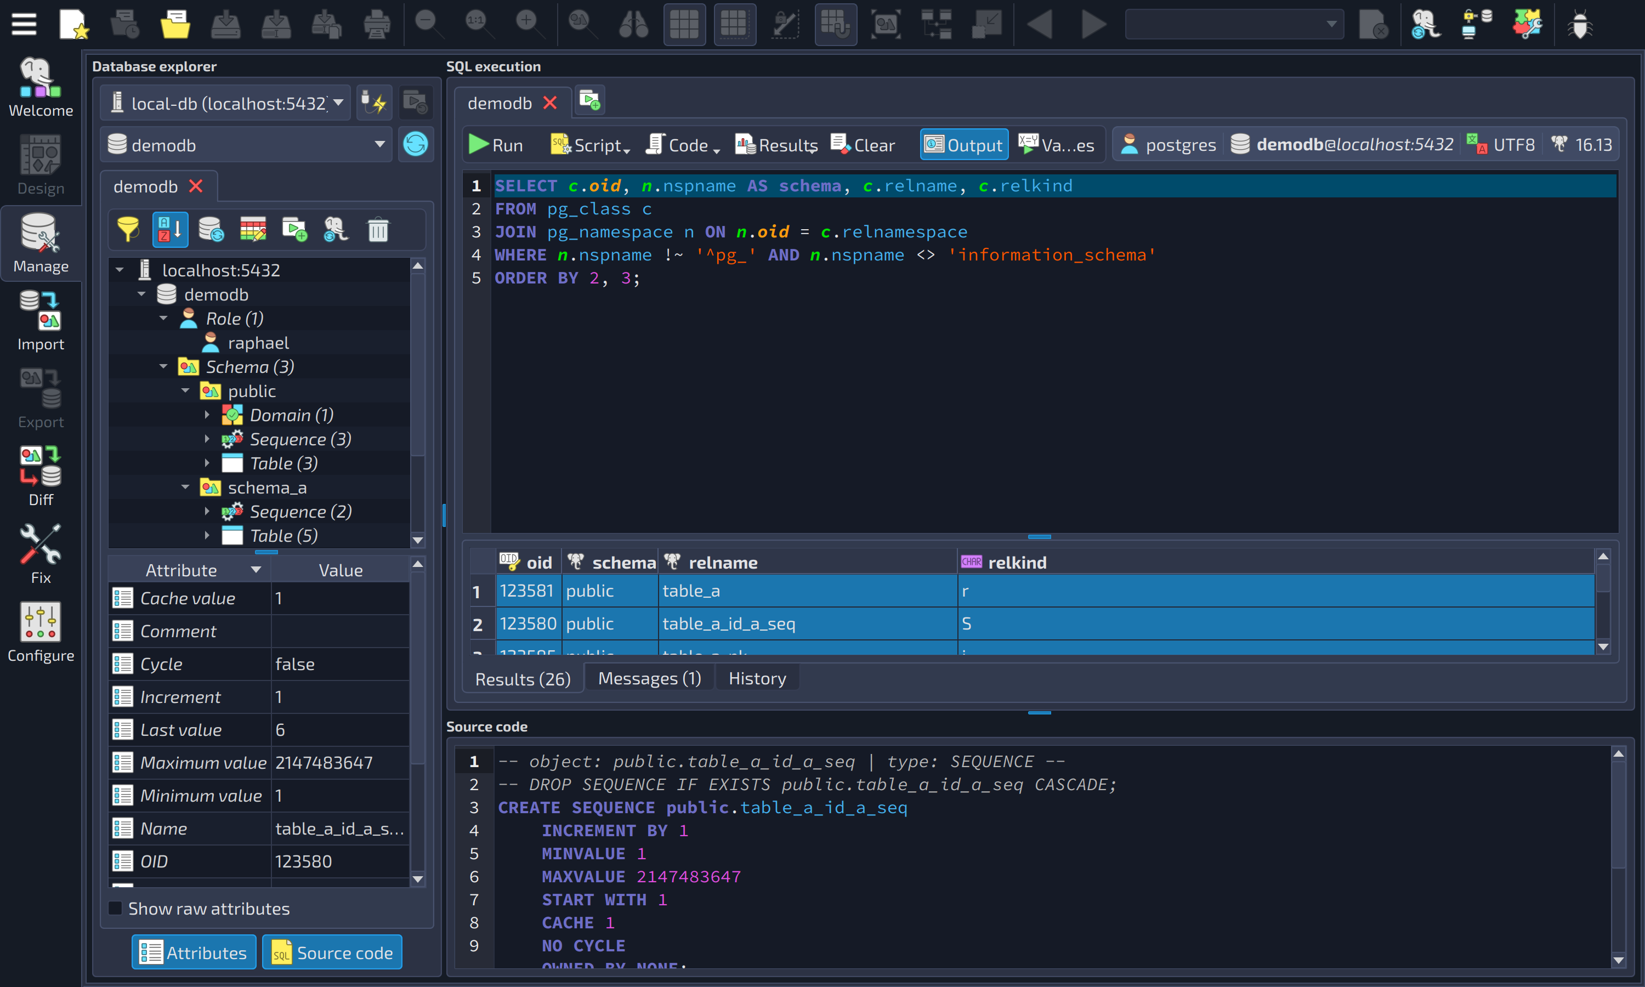
Task: Open the demodb database dropdown
Action: [x=247, y=144]
